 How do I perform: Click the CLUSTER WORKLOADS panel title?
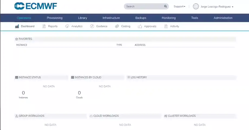point(182,116)
